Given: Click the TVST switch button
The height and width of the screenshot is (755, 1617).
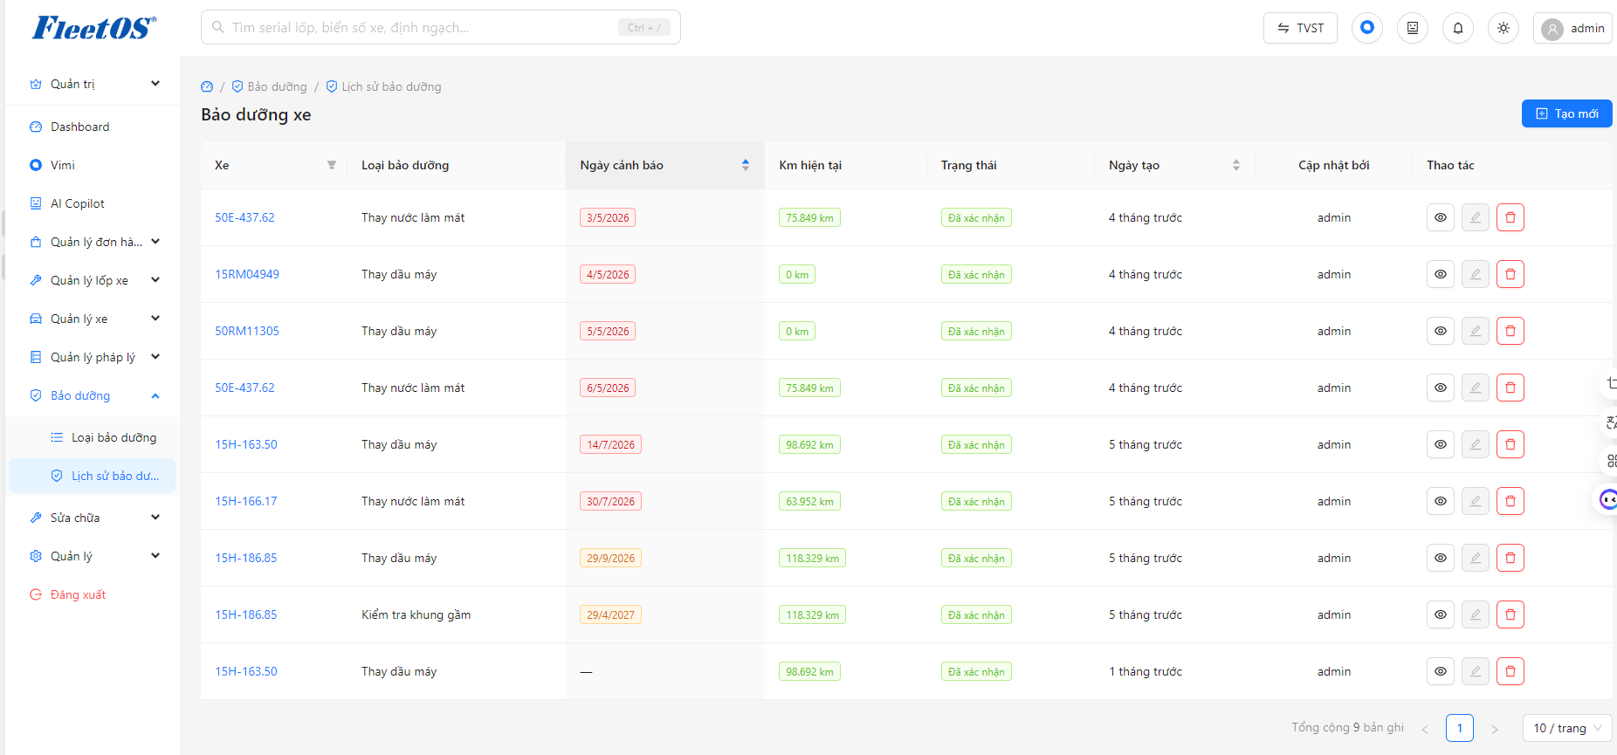Looking at the screenshot, I should click(1300, 28).
